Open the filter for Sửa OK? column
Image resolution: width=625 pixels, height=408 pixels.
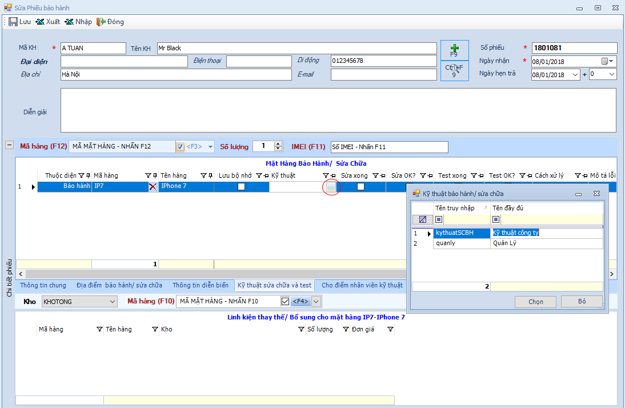tap(423, 175)
